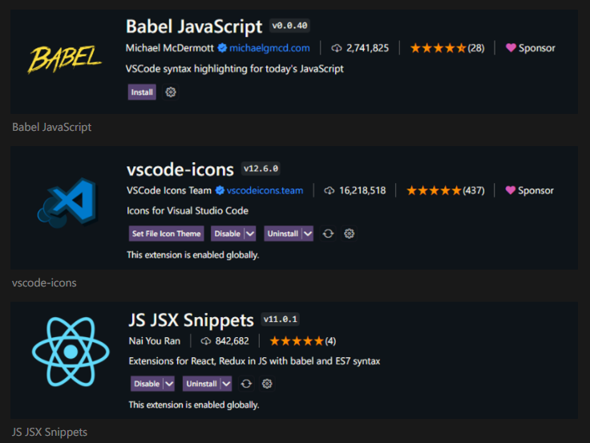Expand vscode-icons Disable dropdown arrow

click(250, 234)
